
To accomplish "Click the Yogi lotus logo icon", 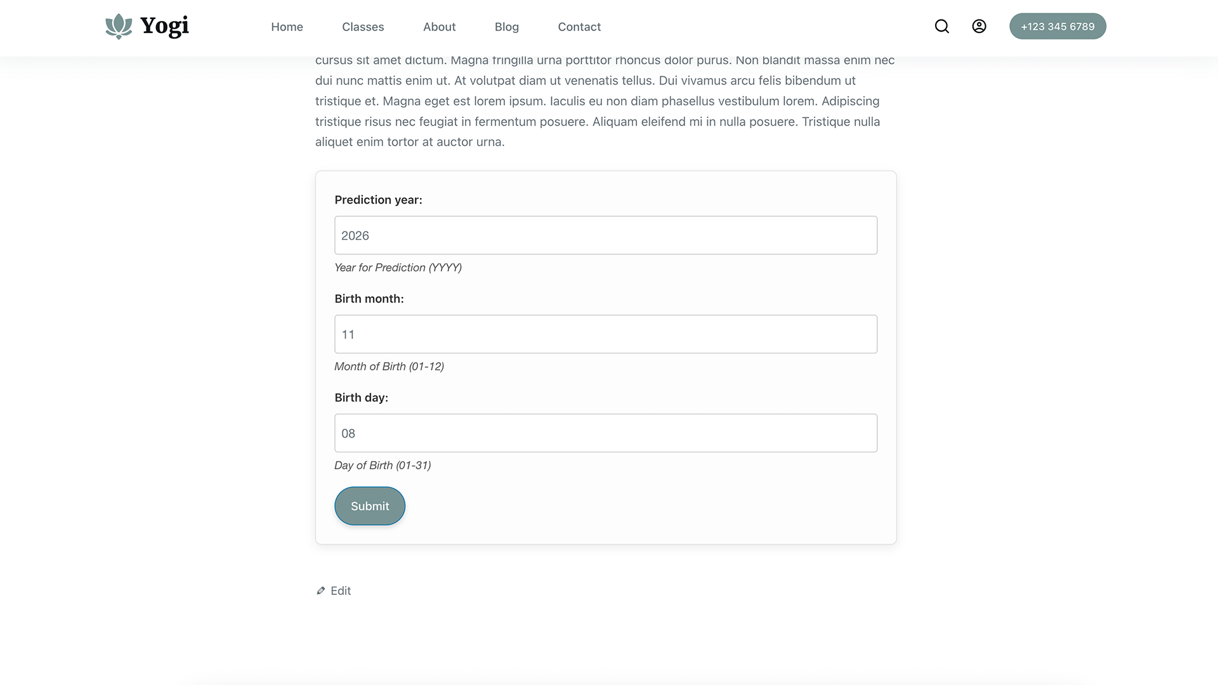I will tap(118, 26).
